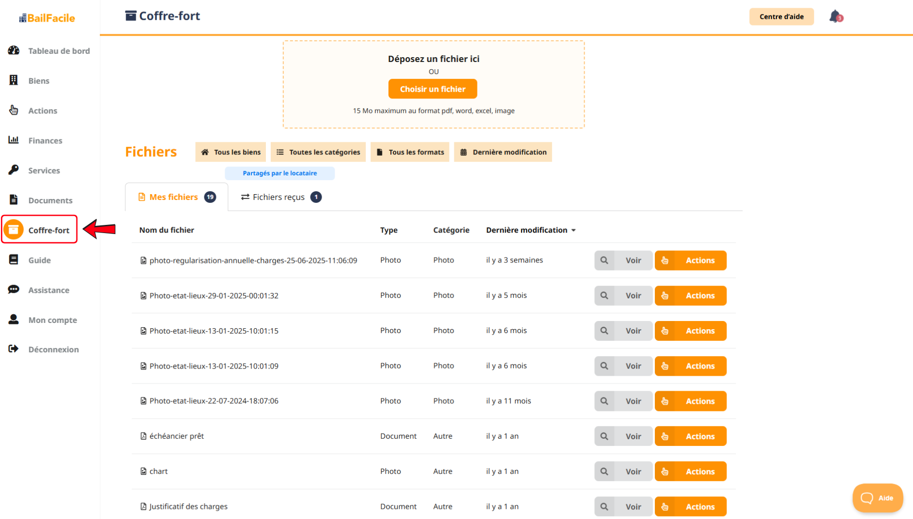Image resolution: width=913 pixels, height=519 pixels.
Task: Open the Dernière modification filter
Action: pyautogui.click(x=503, y=152)
